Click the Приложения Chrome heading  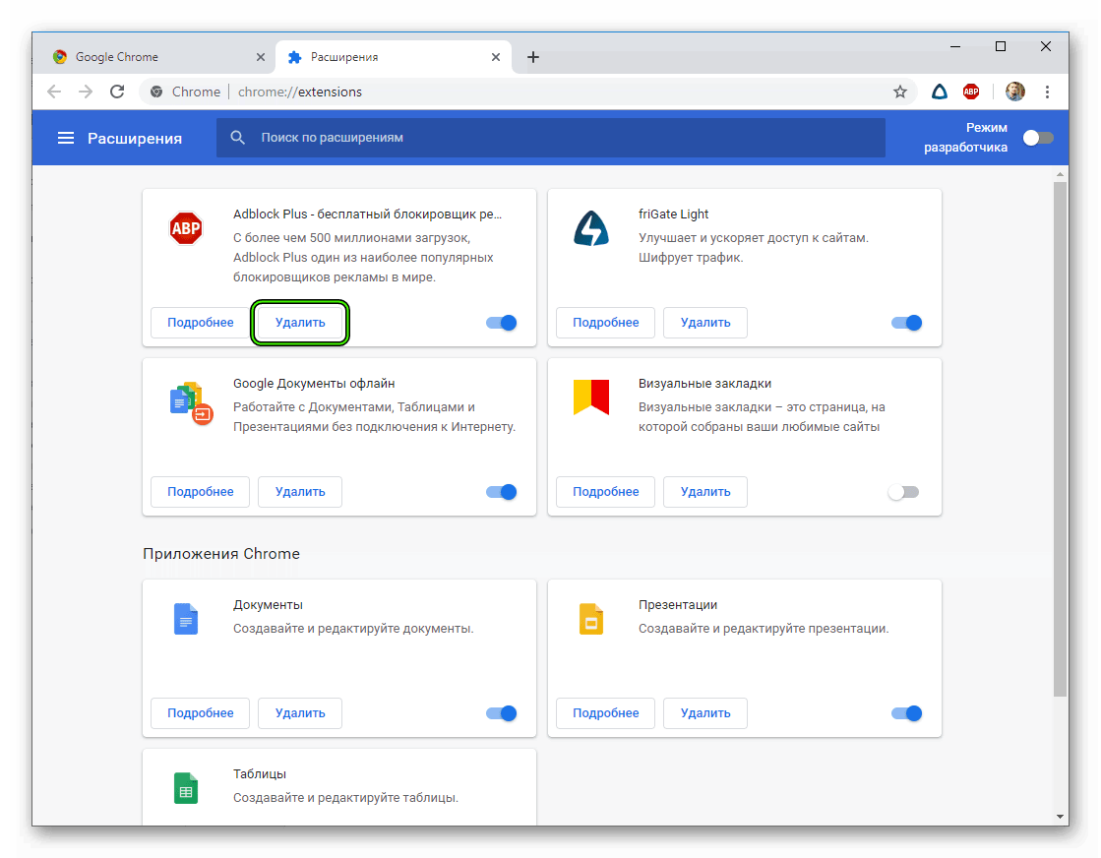point(221,554)
